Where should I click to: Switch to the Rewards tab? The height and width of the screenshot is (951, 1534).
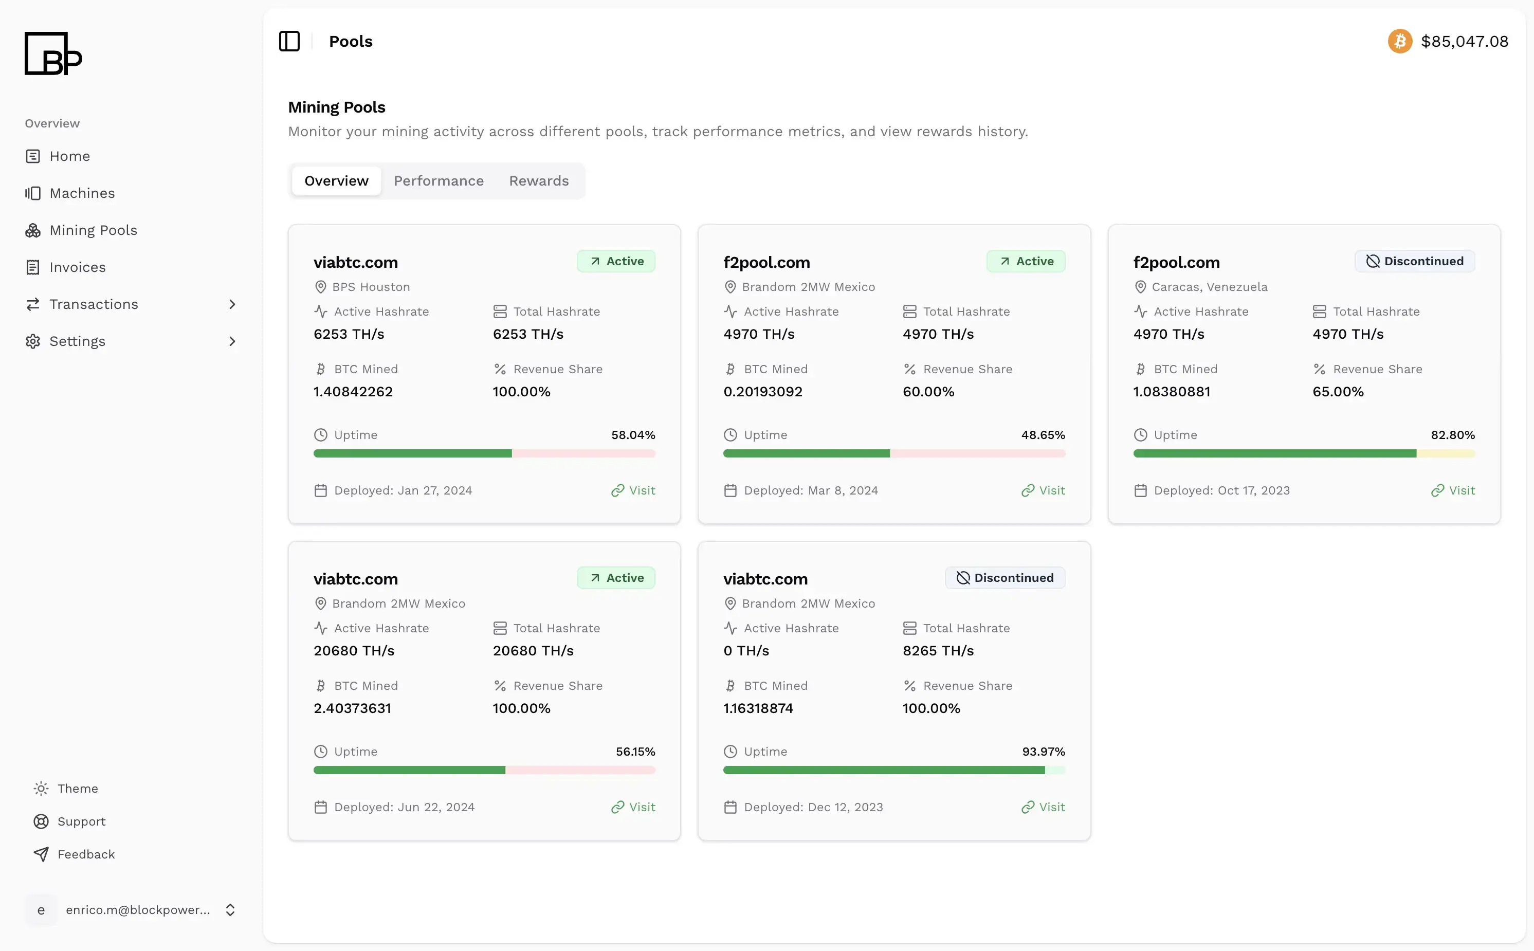pos(539,181)
